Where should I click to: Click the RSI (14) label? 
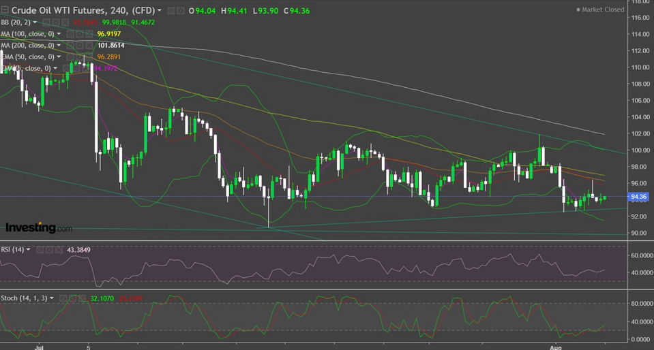12,250
